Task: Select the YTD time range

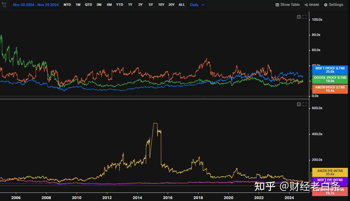Action: point(120,5)
